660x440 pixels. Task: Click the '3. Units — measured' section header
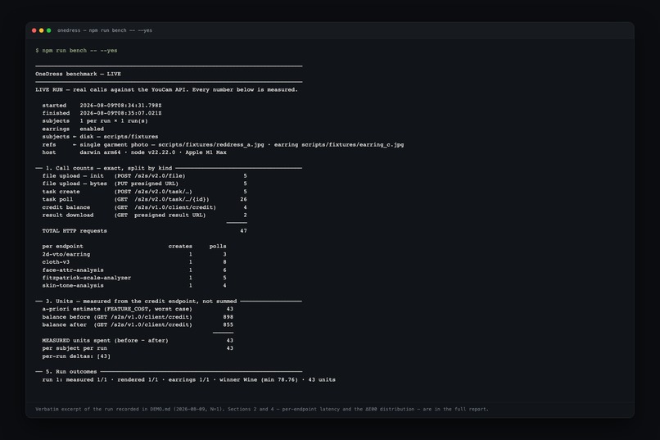click(169, 302)
